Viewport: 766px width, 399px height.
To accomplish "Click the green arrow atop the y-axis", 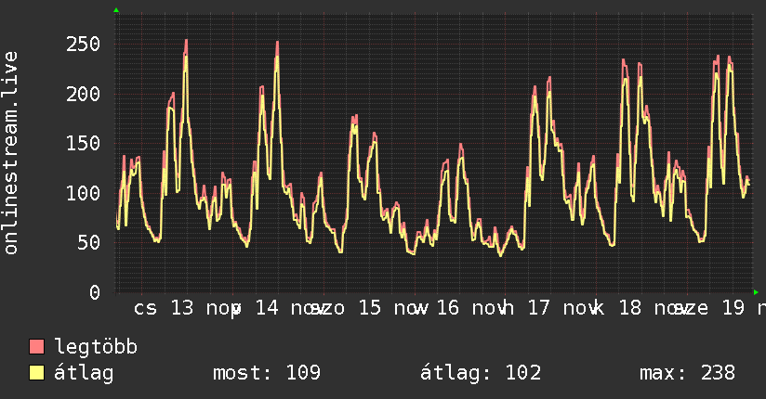I will pyautogui.click(x=116, y=10).
